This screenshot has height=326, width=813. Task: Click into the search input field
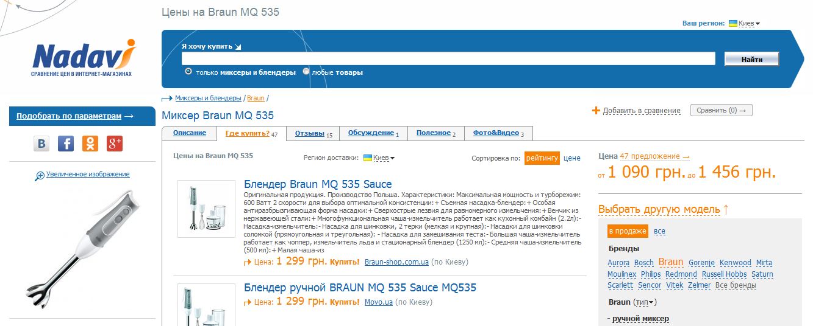[448, 59]
